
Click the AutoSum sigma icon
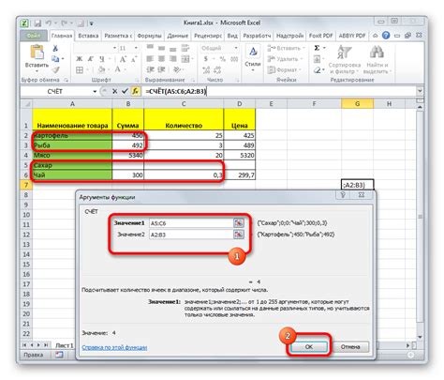click(x=317, y=48)
